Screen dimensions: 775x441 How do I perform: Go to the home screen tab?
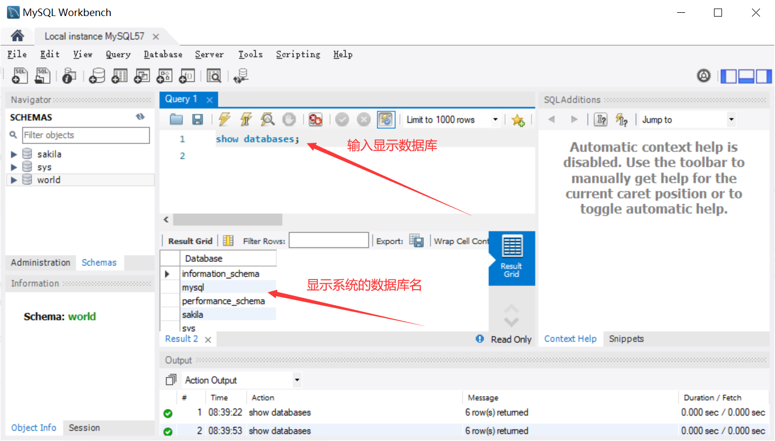[x=17, y=36]
